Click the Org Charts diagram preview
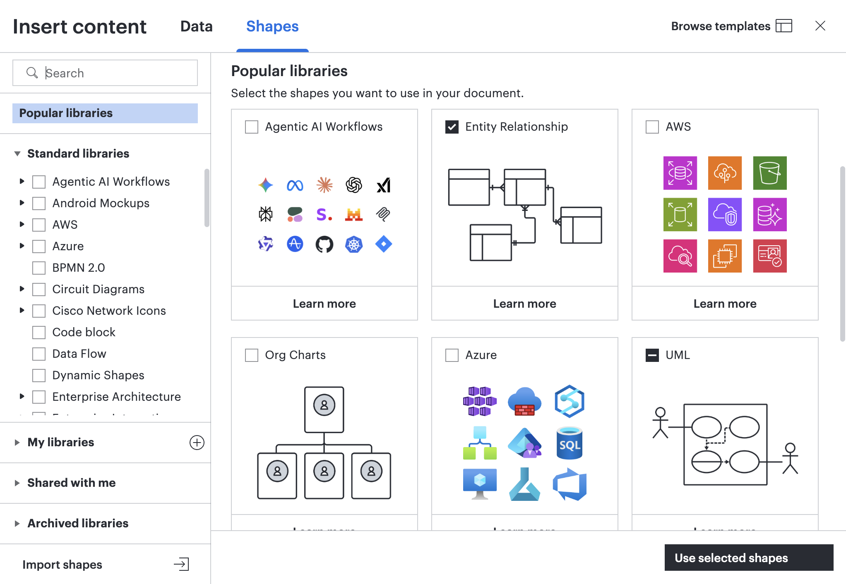This screenshot has width=846, height=584. [x=324, y=443]
